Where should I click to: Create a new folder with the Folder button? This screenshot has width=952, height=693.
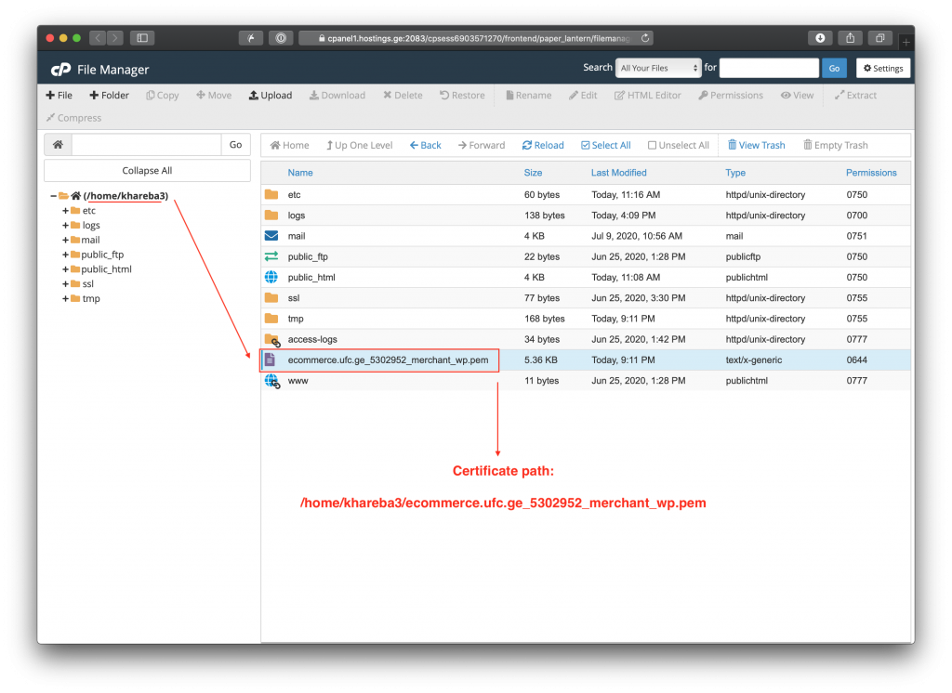(x=109, y=96)
